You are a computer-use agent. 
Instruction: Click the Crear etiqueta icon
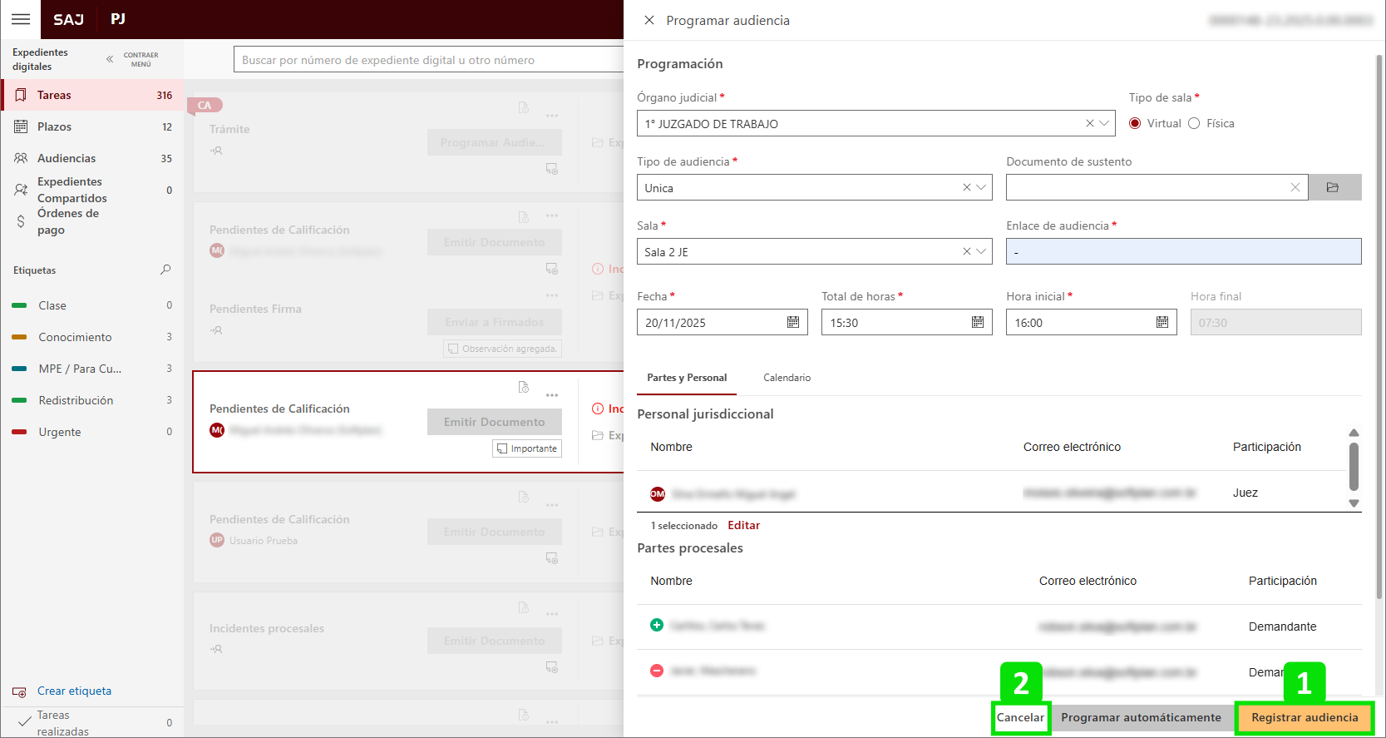[x=20, y=691]
